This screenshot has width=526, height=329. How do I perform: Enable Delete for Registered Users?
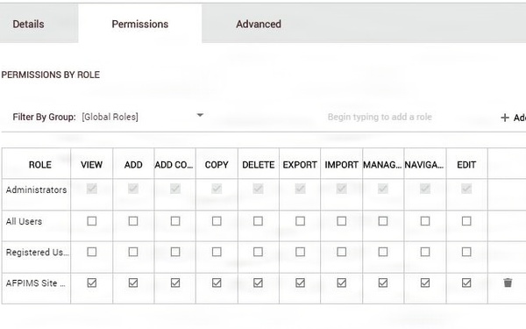point(258,252)
